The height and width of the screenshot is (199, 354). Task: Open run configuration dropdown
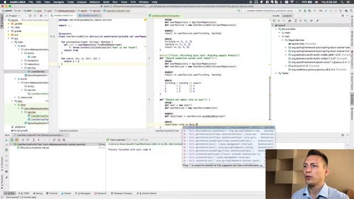pos(270,11)
